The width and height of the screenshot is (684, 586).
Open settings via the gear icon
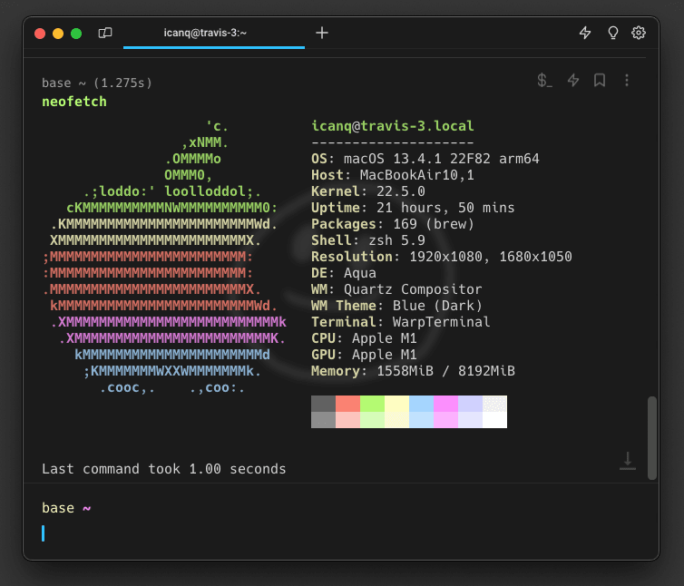click(x=639, y=33)
